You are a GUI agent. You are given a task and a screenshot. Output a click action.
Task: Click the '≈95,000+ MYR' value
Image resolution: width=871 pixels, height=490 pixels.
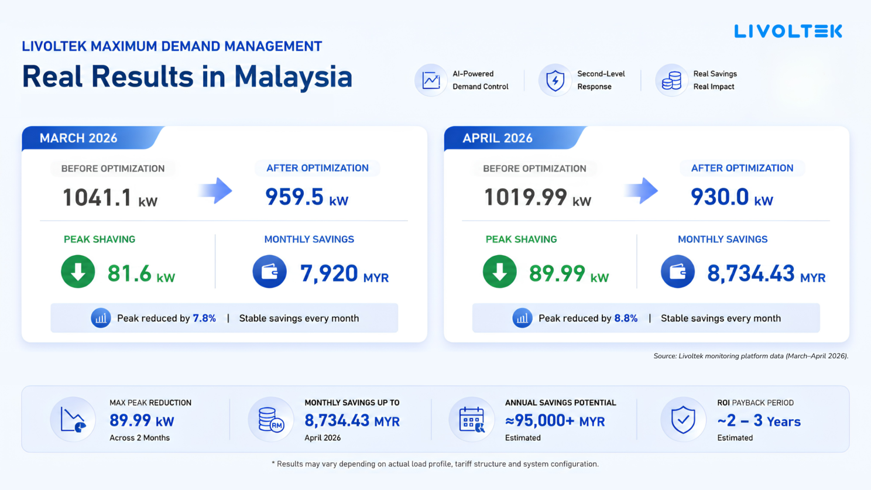555,421
